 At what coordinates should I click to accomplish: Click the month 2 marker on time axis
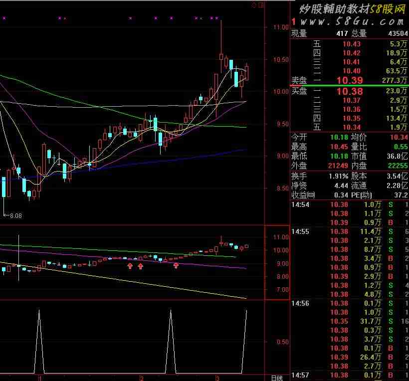pyautogui.click(x=142, y=378)
